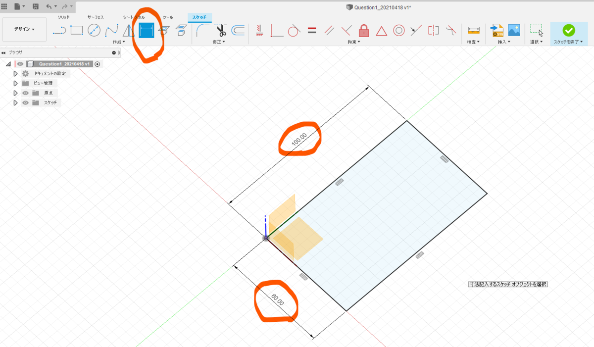This screenshot has width=594, height=347.
Task: Toggle visibility of Question1_20210418 v1 component
Action: (x=20, y=64)
